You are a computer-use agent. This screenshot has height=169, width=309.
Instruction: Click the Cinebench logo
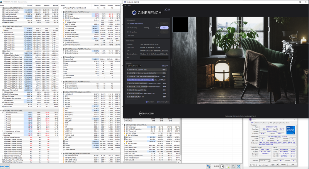point(147,13)
